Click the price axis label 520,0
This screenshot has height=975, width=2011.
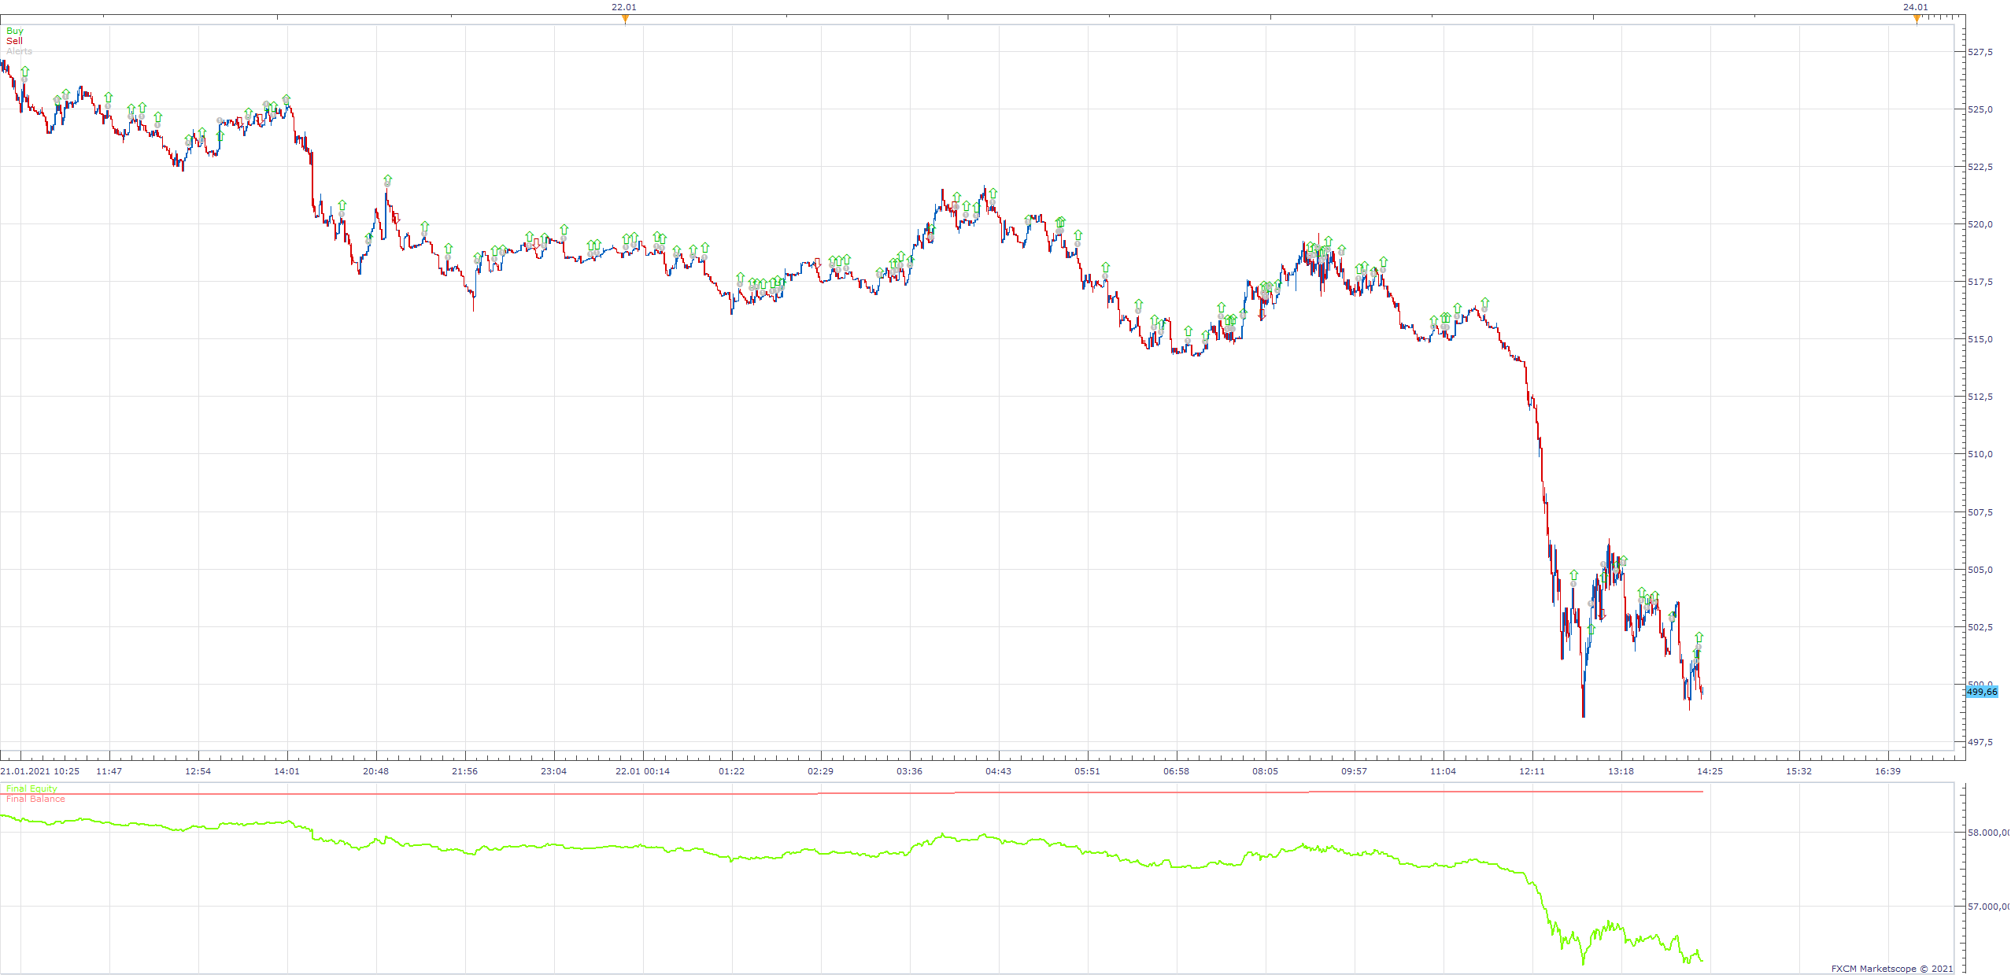(1980, 224)
